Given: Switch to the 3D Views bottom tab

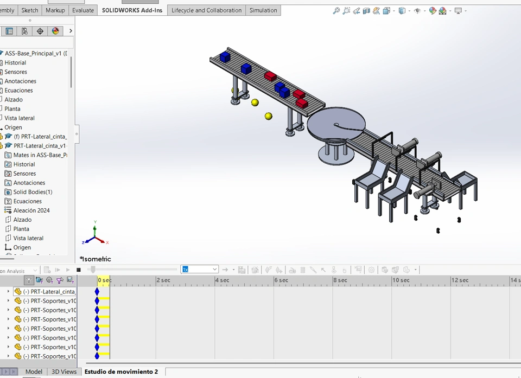Looking at the screenshot, I should click(64, 371).
